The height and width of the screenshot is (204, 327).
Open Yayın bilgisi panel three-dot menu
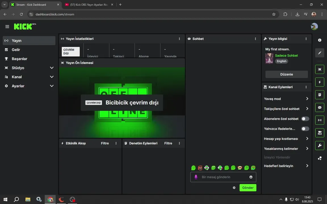[x=306, y=39]
